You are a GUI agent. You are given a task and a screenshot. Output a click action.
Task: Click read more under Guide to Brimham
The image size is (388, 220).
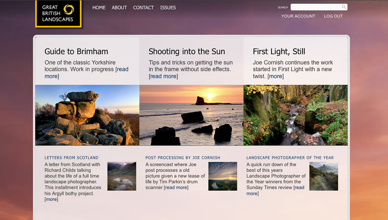[x=122, y=69]
